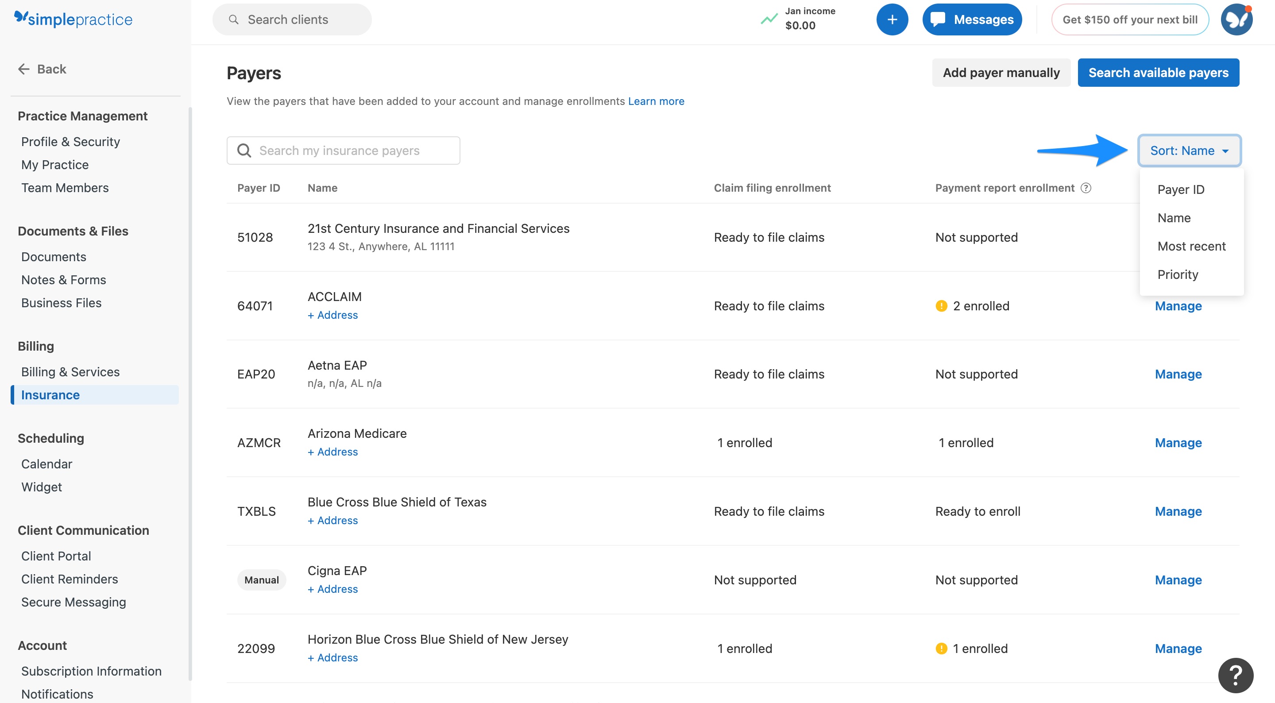1275x703 pixels.
Task: Click Search available payers button
Action: [x=1158, y=73]
